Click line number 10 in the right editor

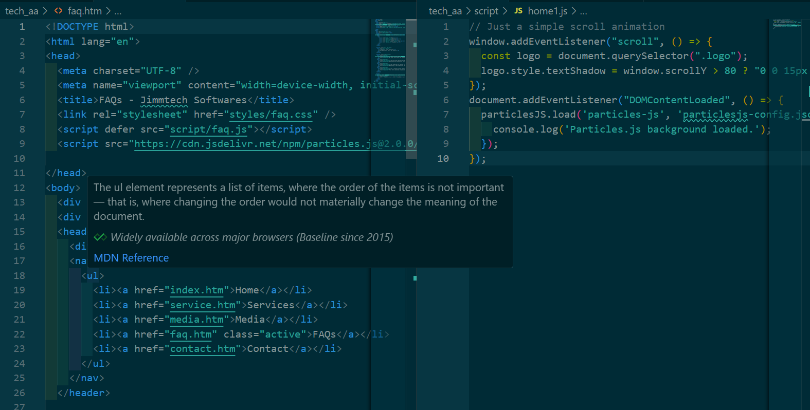click(443, 159)
